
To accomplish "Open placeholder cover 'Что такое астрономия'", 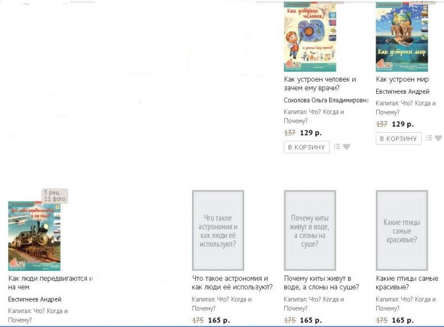I will 218,230.
